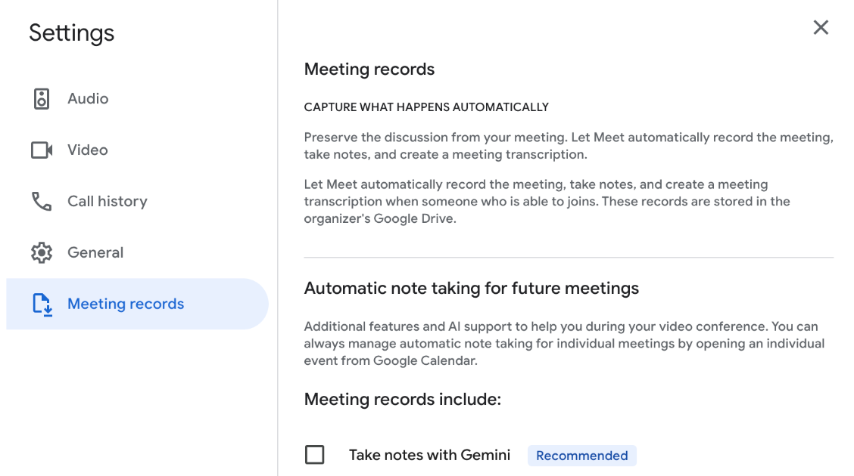Click the Settings heading

71,32
